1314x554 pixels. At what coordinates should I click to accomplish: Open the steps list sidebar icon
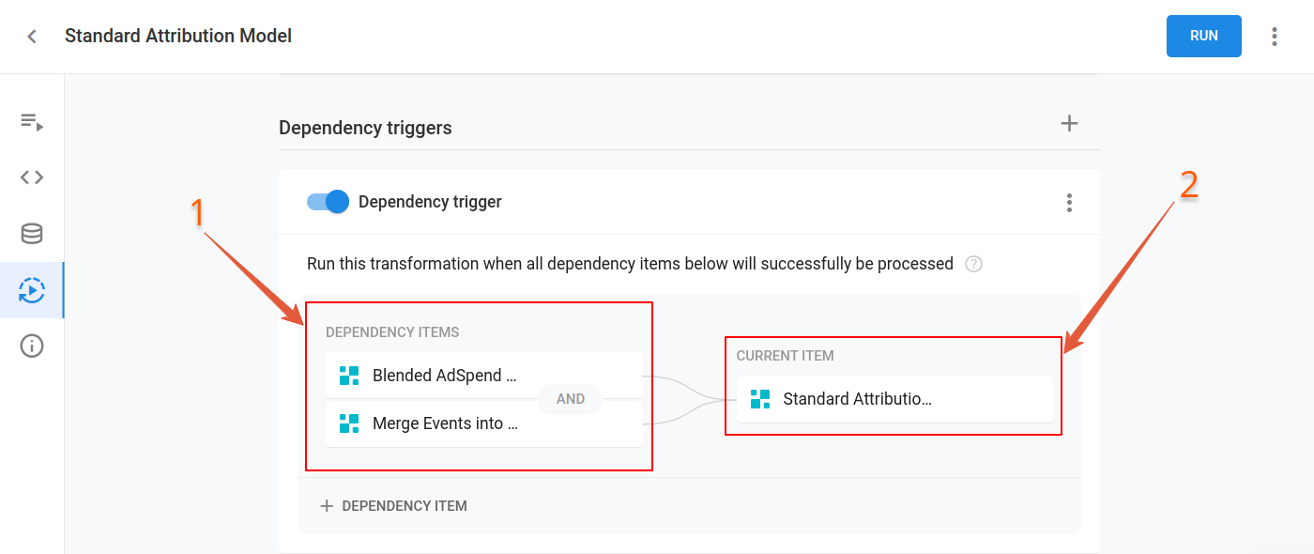(32, 121)
